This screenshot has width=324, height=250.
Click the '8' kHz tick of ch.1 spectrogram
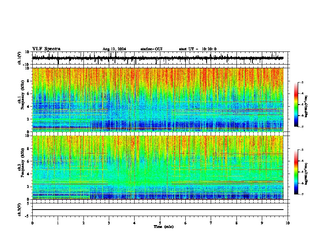pos(28,81)
